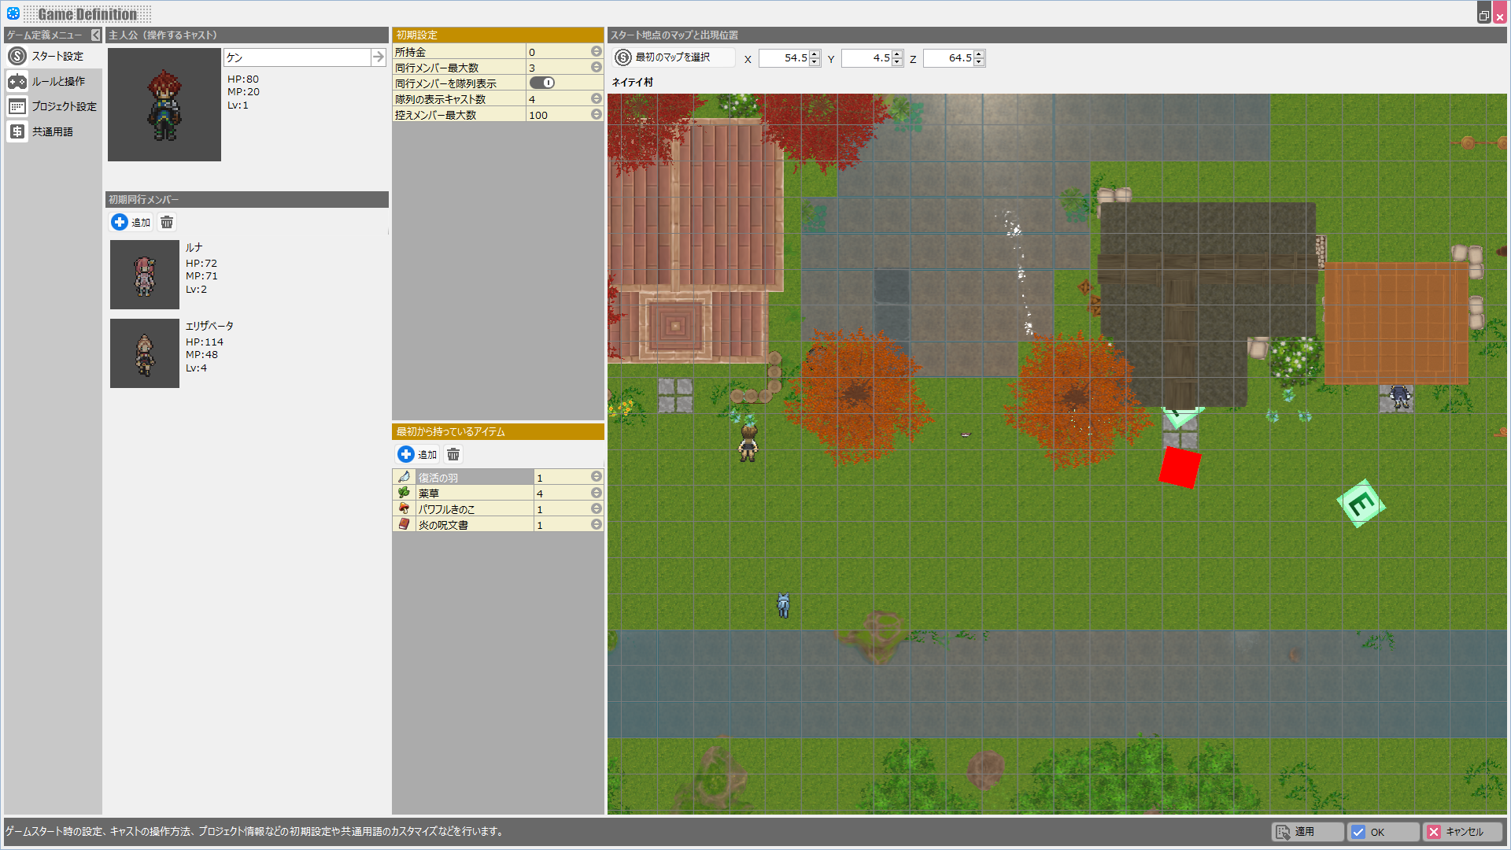Delete selected party member with trash icon
This screenshot has height=850, width=1511.
167,223
